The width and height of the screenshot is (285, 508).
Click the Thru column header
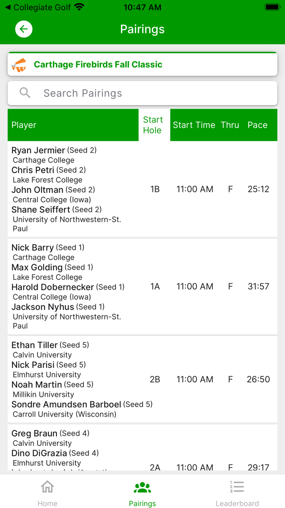(x=230, y=125)
